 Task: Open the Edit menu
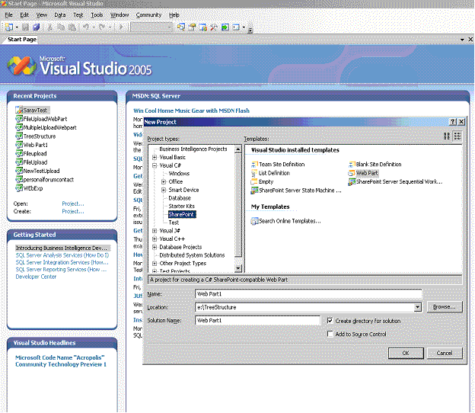coord(24,14)
